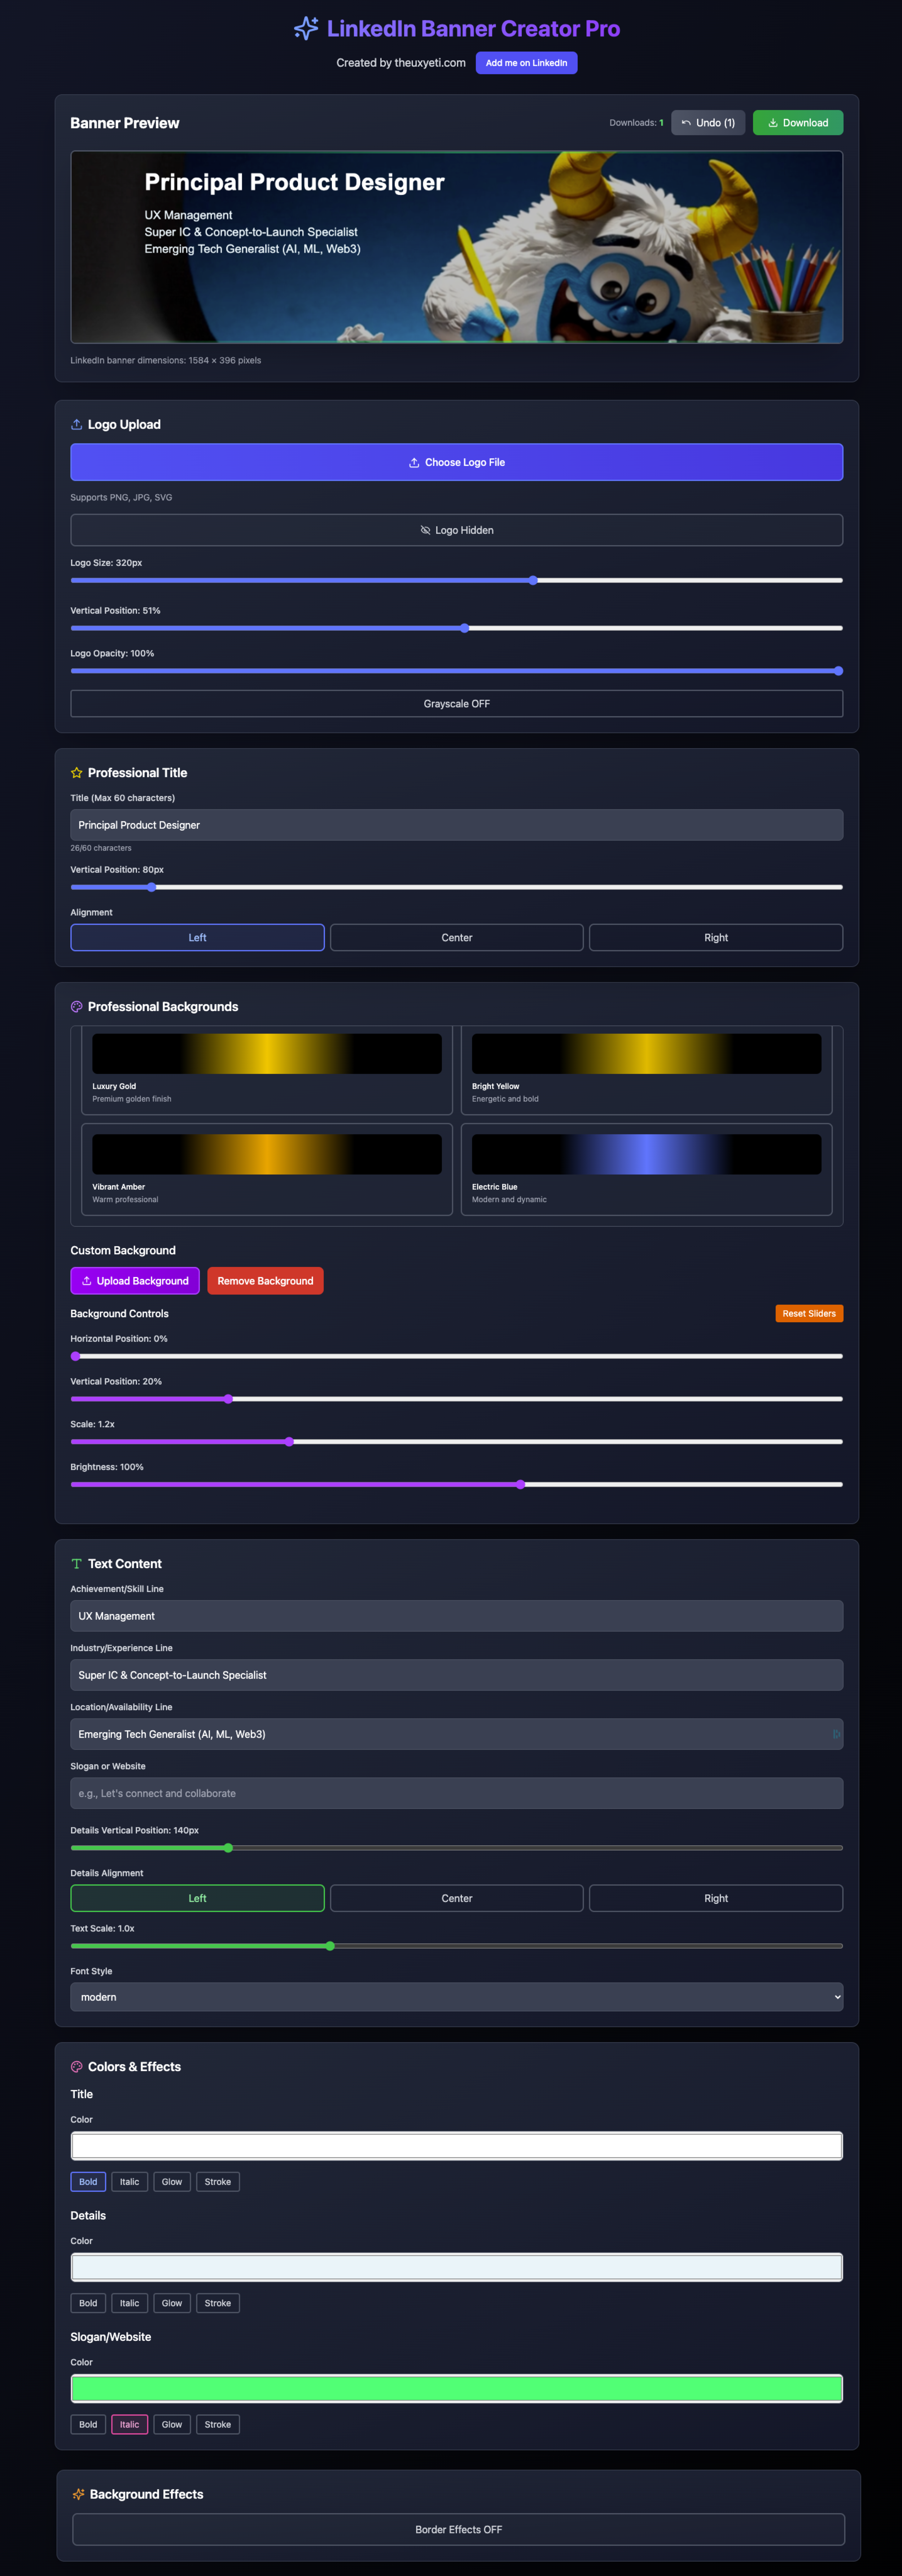The height and width of the screenshot is (2576, 902).
Task: Set Details Alignment to Right
Action: pos(715,1898)
